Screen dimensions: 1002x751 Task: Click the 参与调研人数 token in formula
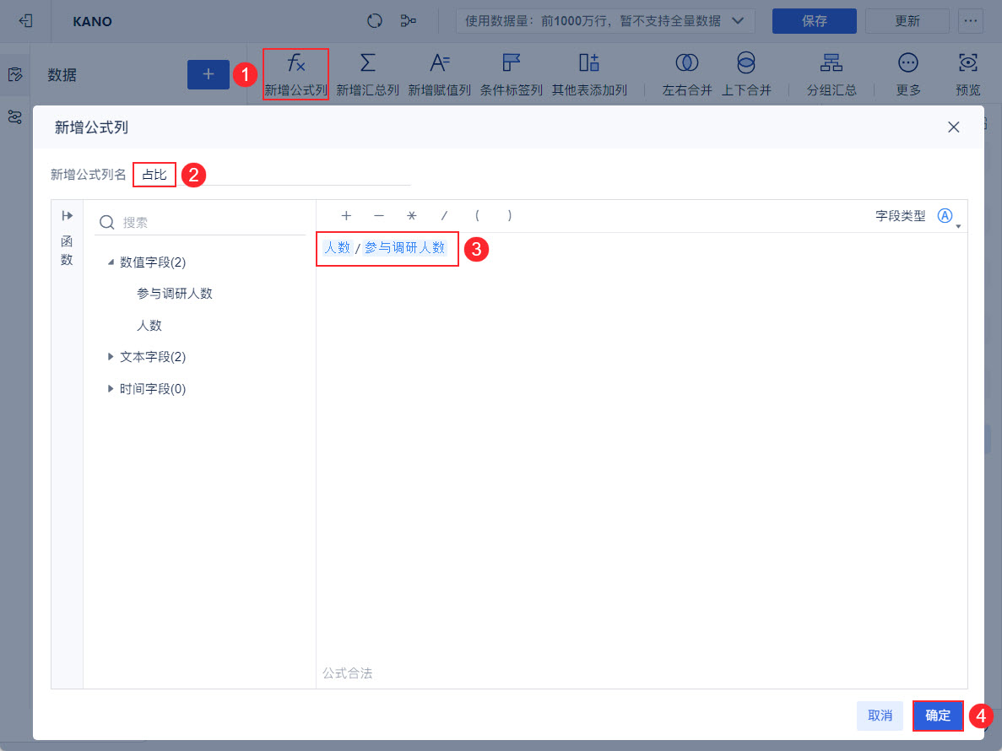[404, 248]
